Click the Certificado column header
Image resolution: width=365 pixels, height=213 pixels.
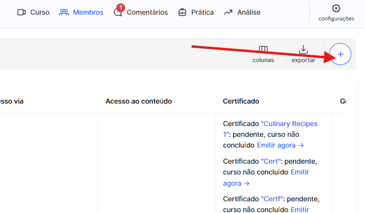pos(241,101)
